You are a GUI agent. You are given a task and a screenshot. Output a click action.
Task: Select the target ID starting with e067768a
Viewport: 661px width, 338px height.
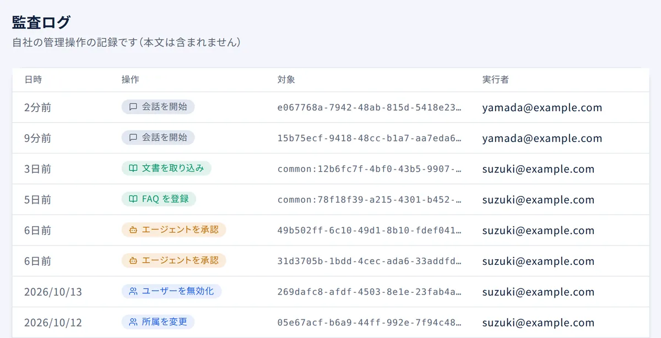(370, 108)
